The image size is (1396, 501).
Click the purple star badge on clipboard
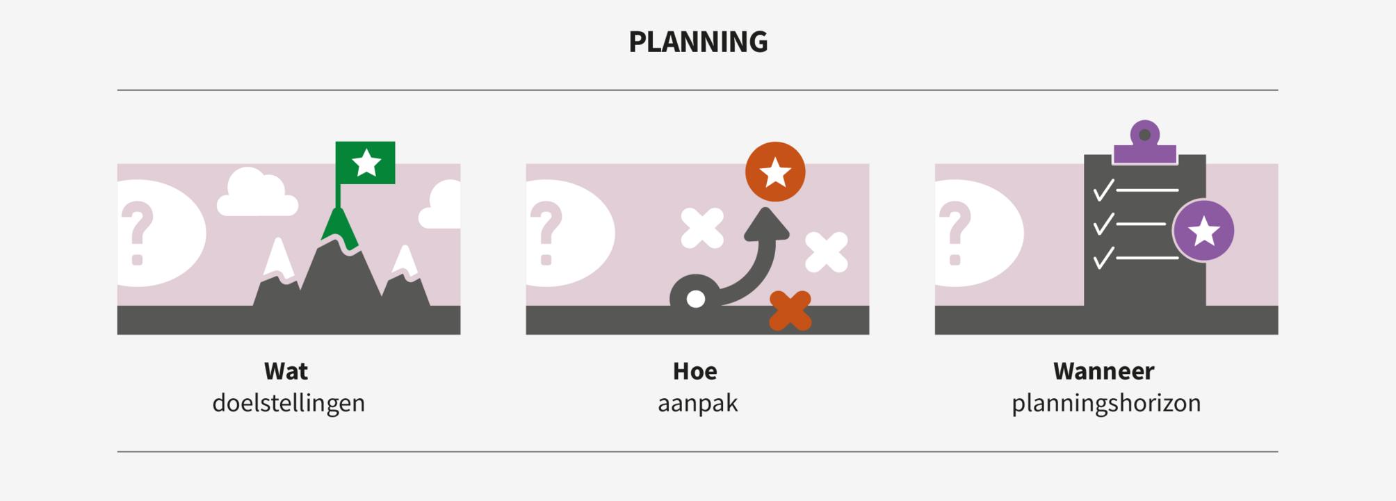click(x=1203, y=231)
